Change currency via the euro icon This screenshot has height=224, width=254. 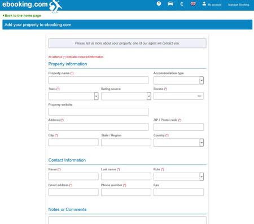(x=182, y=4)
